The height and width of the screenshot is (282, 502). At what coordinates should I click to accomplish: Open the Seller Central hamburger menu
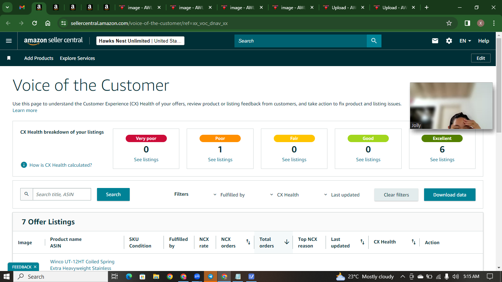point(9,41)
